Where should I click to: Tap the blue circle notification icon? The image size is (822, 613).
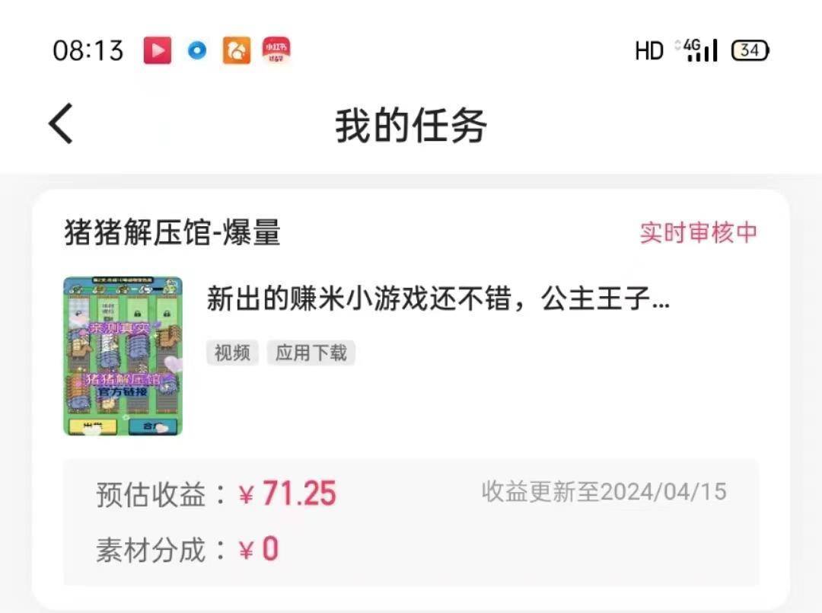197,50
